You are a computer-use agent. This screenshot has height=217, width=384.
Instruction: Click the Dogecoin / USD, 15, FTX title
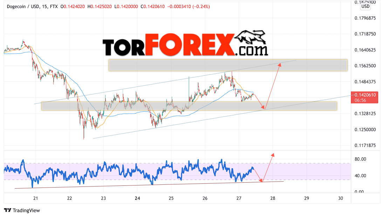[x=32, y=7]
